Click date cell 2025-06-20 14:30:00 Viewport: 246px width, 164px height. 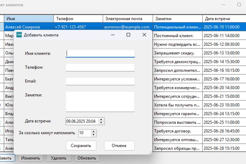point(224,87)
